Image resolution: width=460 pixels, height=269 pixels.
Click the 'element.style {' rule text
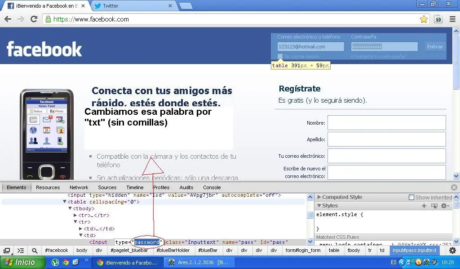pos(340,214)
